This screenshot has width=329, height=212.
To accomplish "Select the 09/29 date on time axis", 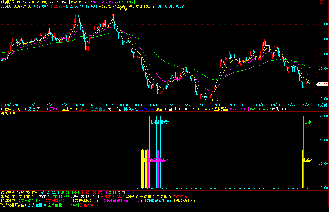I will click(306, 105).
